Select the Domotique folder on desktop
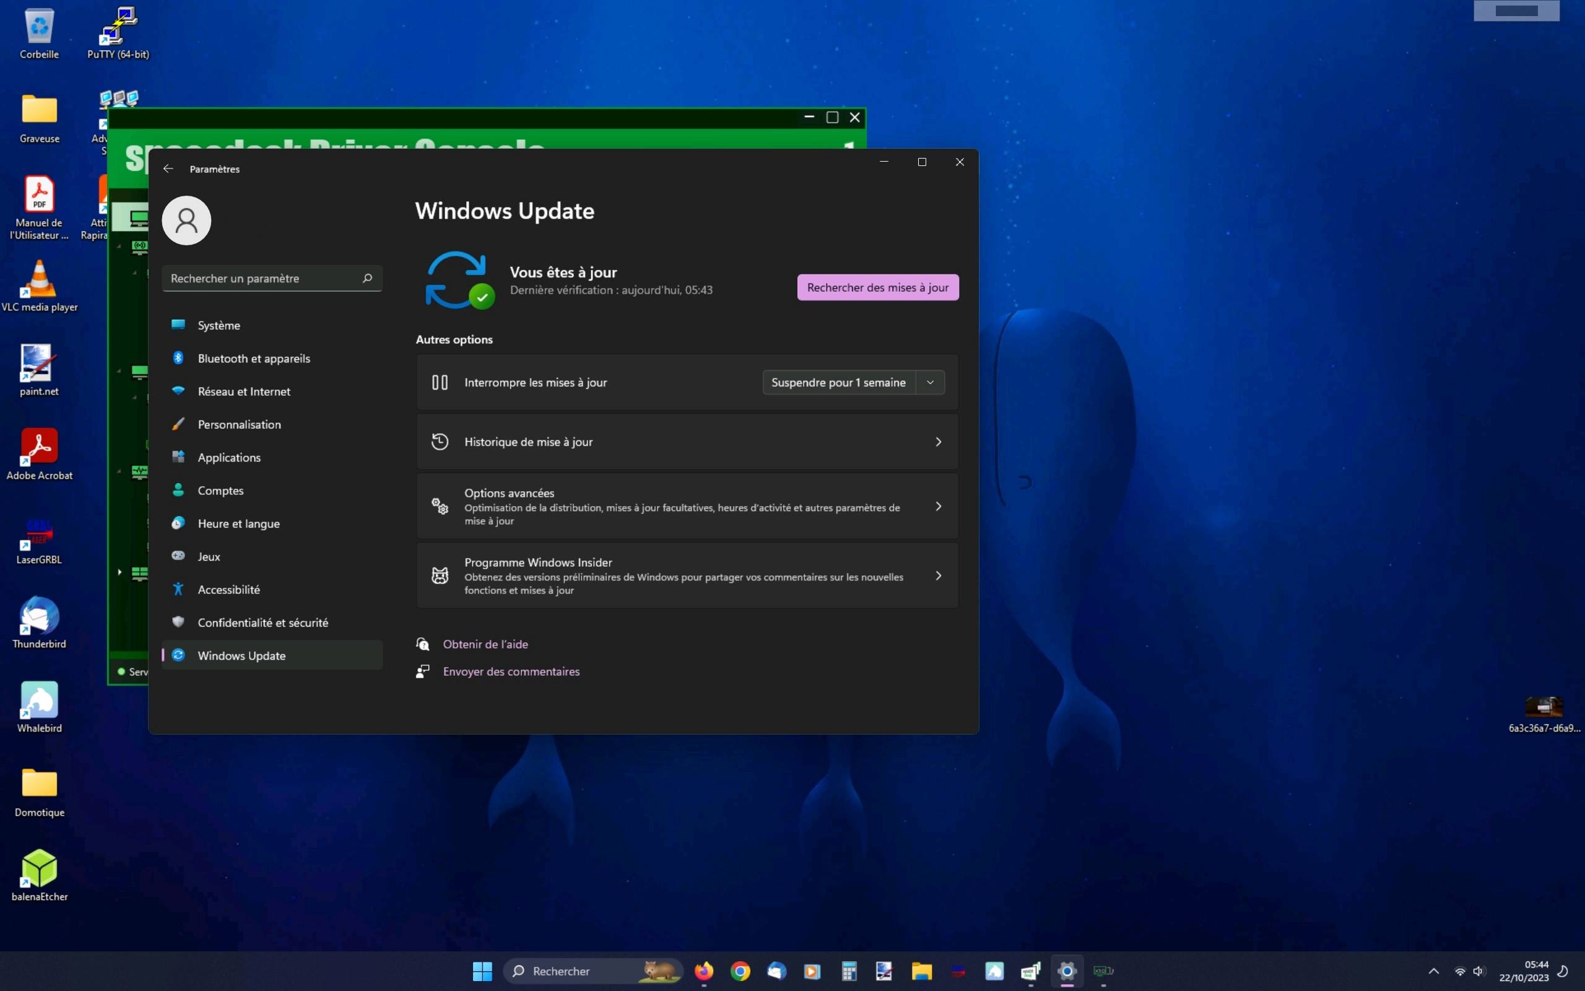The image size is (1585, 991). point(39,792)
